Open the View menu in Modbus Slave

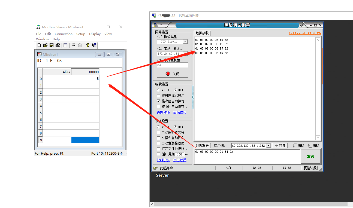click(x=108, y=34)
